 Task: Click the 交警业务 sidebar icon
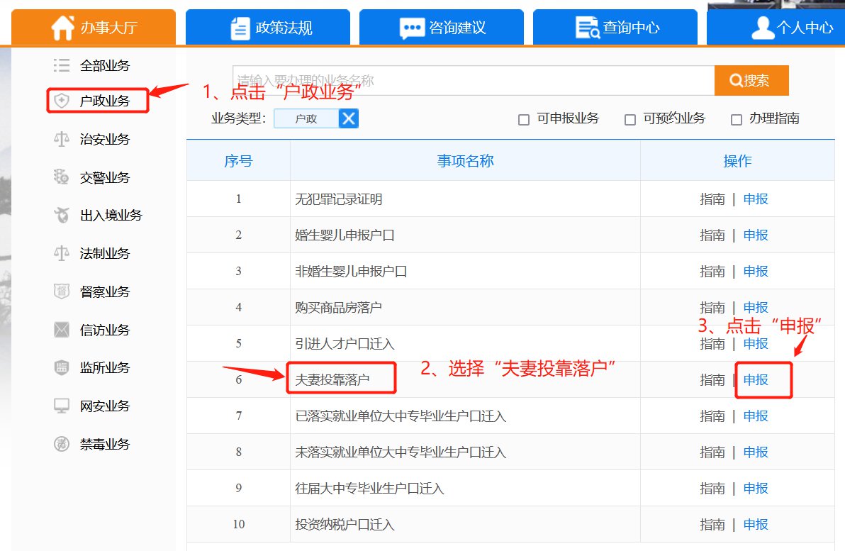click(x=62, y=177)
